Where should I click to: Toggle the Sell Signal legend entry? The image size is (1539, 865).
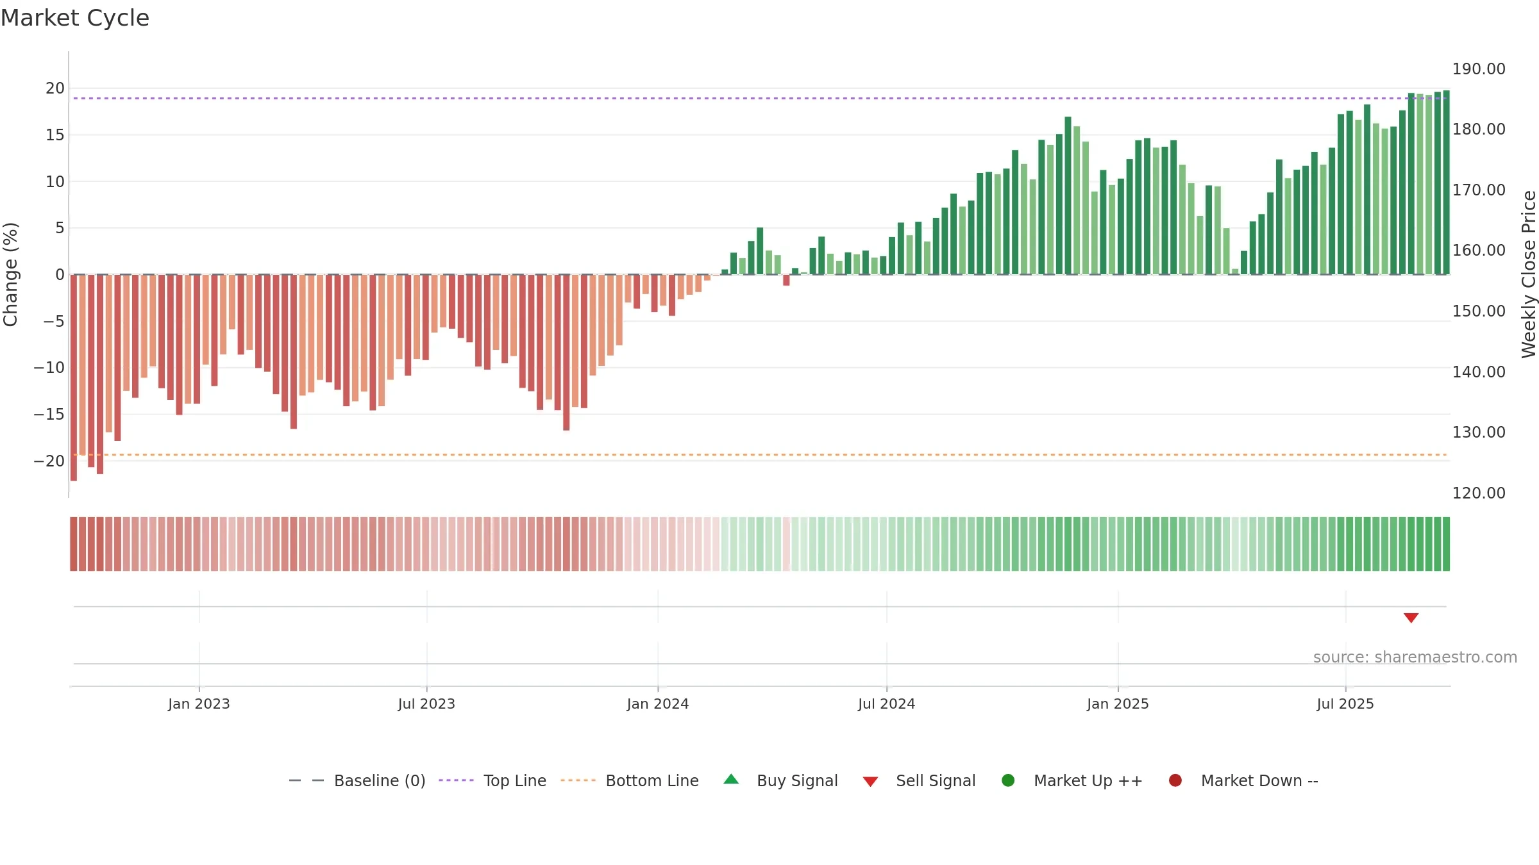(919, 780)
